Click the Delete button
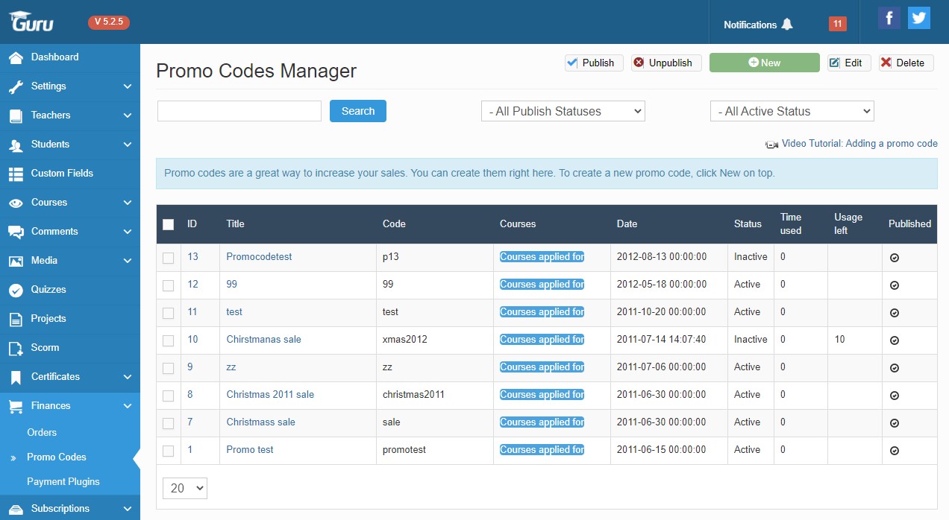Image resolution: width=949 pixels, height=520 pixels. (906, 63)
